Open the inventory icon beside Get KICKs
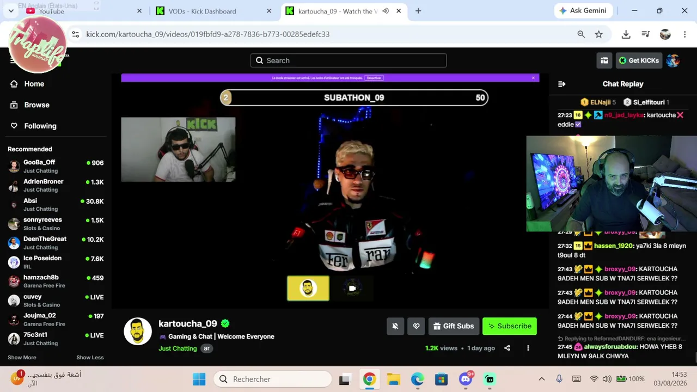This screenshot has height=392, width=697. click(604, 60)
